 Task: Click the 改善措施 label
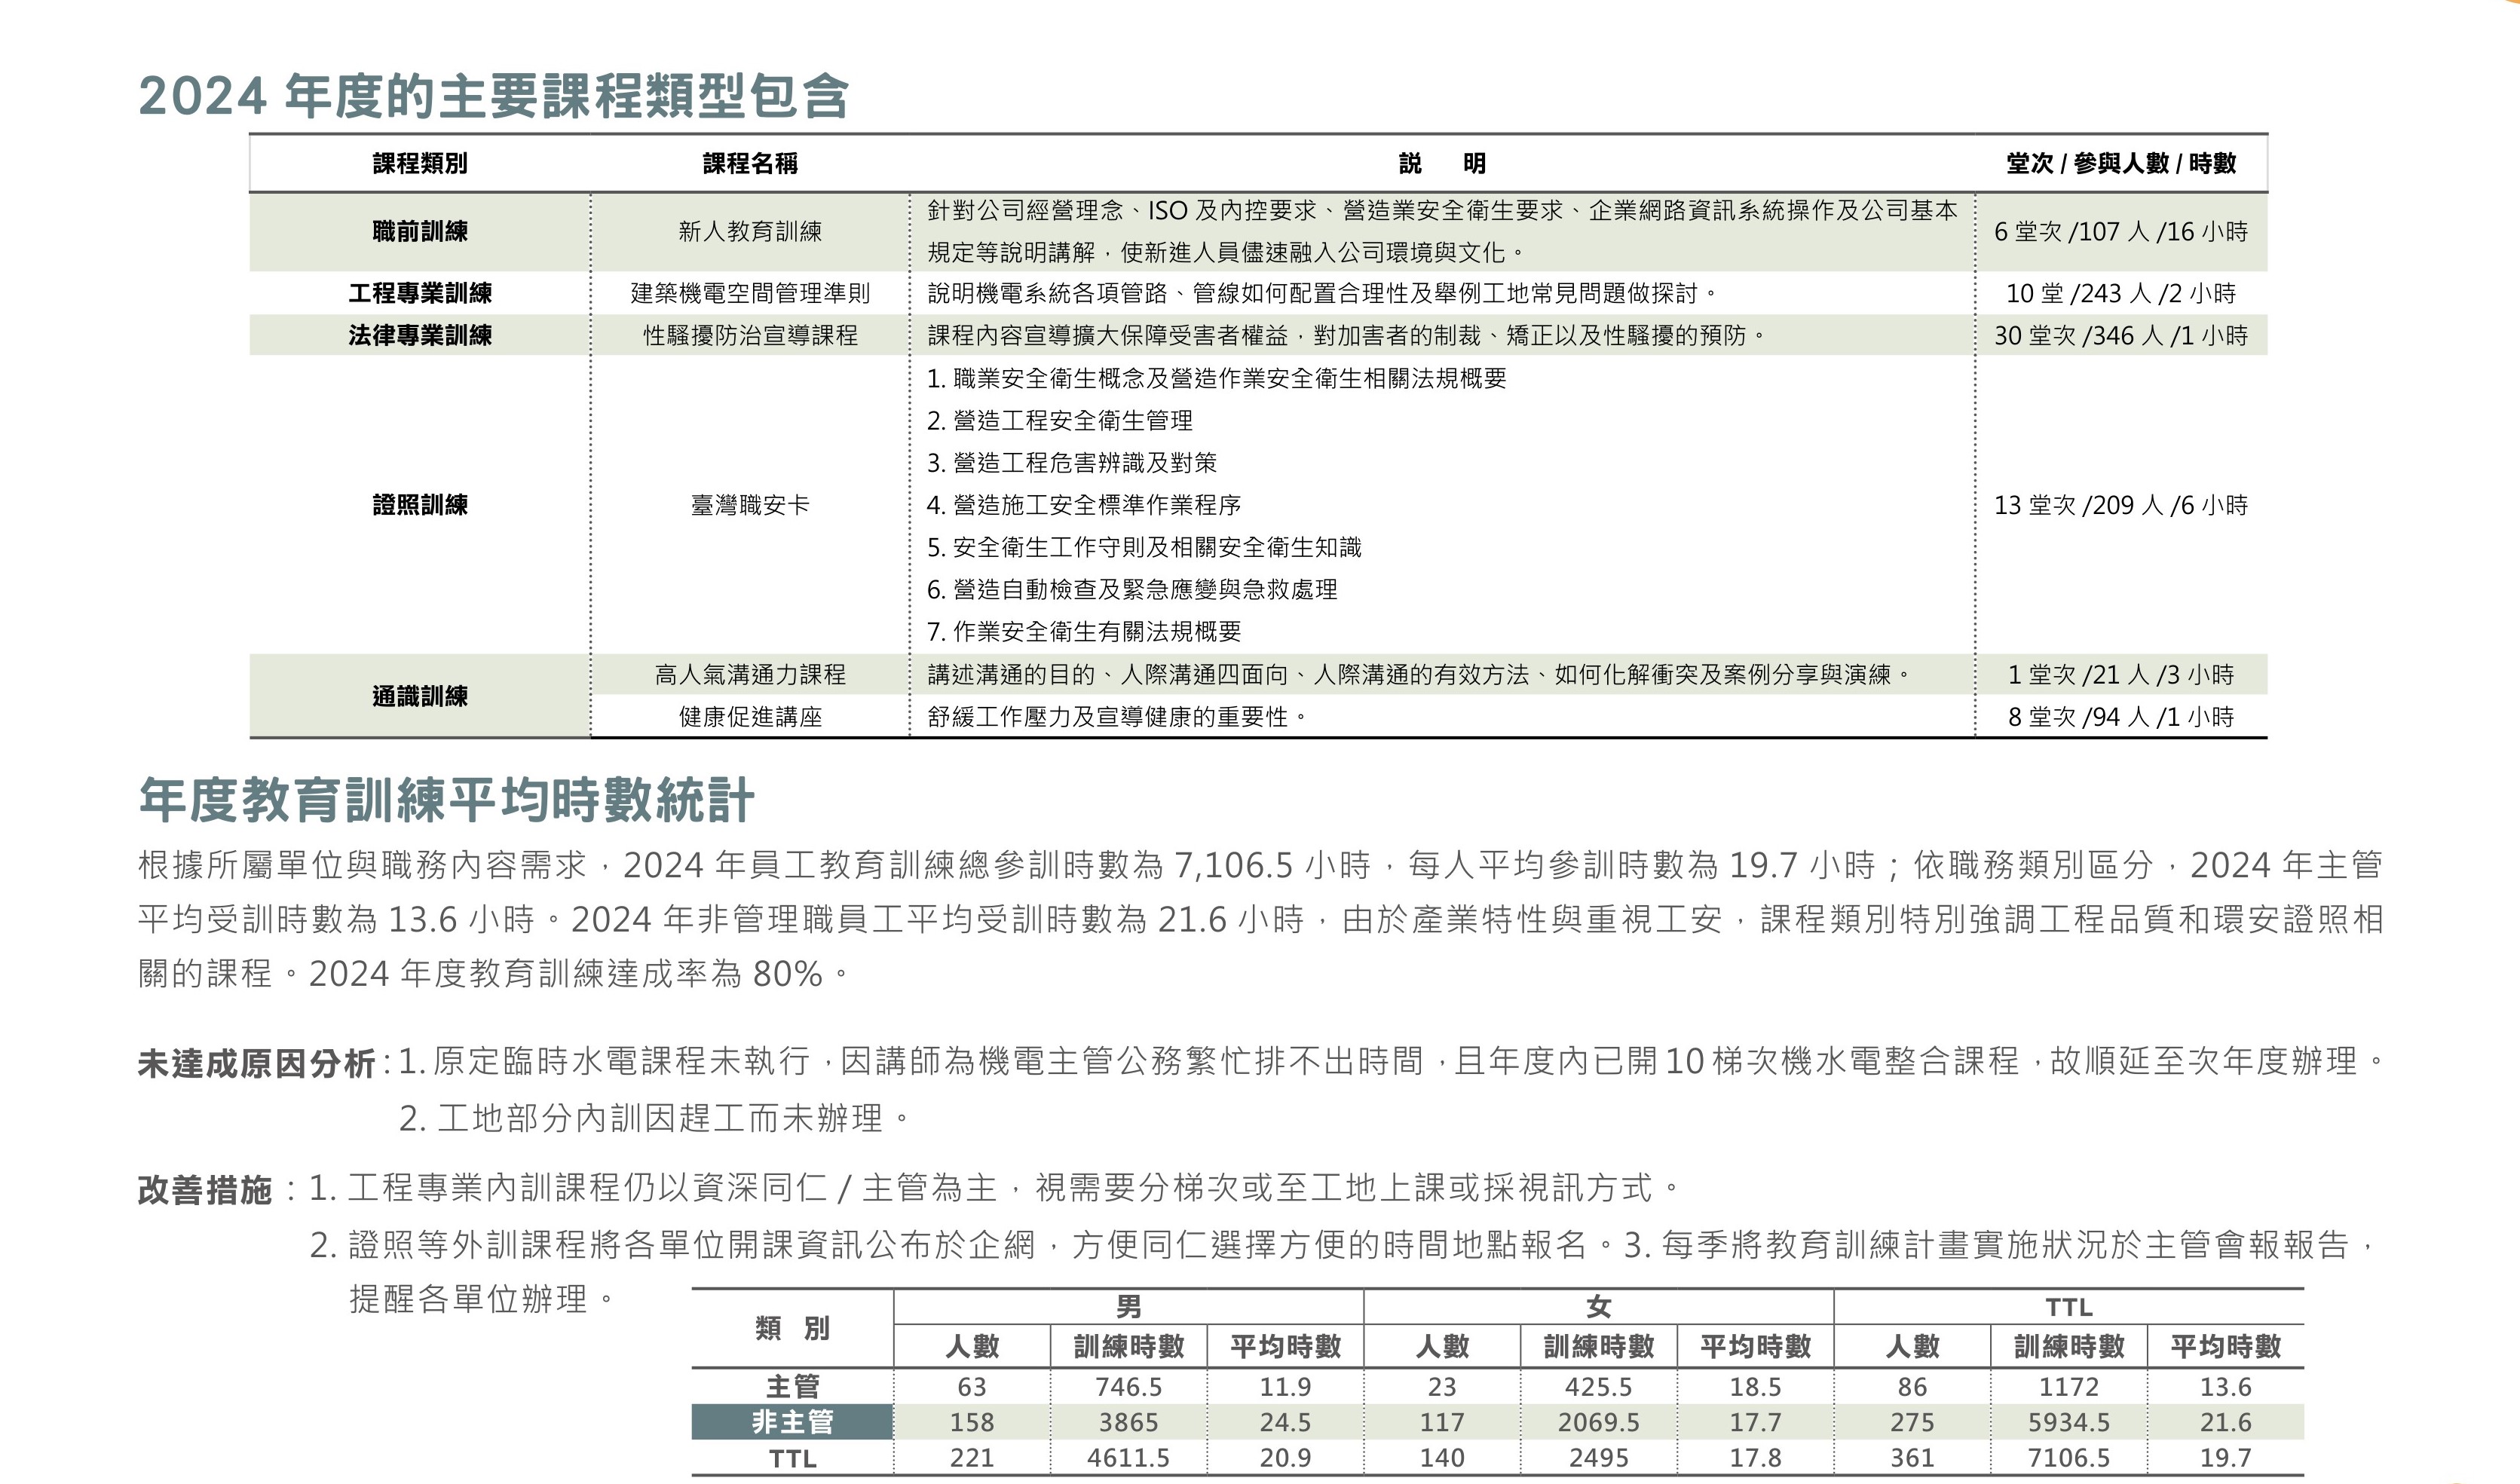[x=205, y=1190]
